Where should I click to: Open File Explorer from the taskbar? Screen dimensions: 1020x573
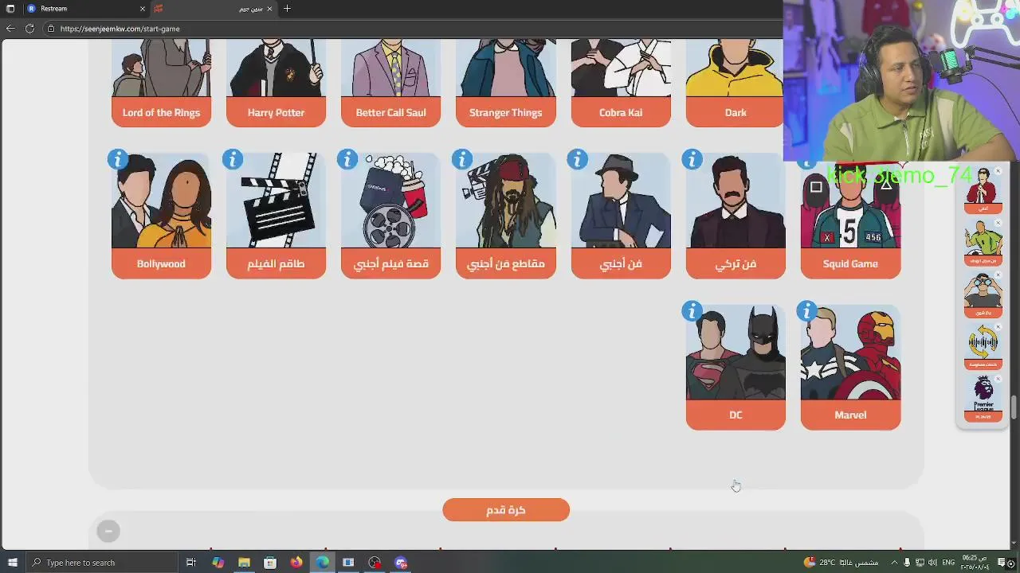pyautogui.click(x=244, y=563)
